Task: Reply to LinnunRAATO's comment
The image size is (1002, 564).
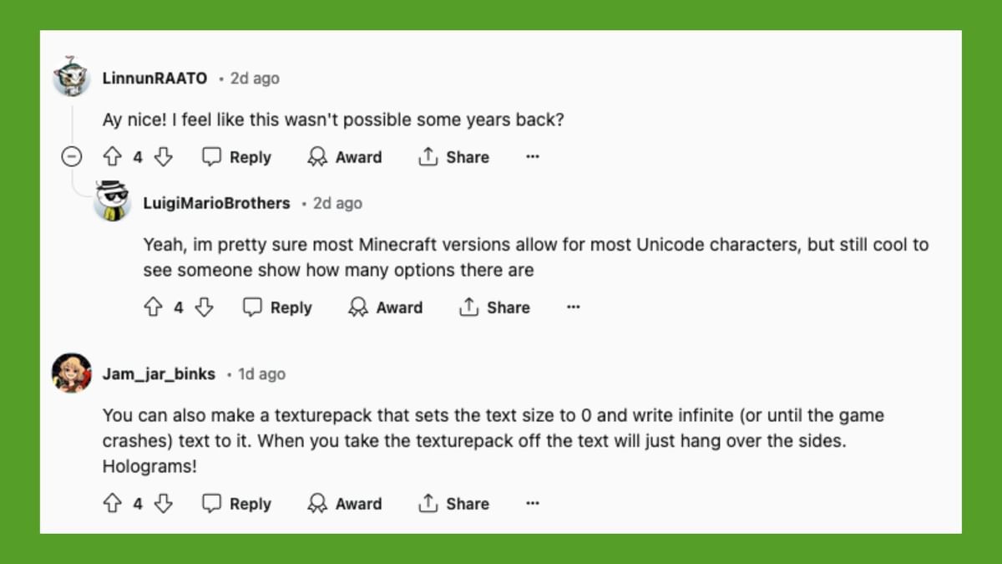Action: tap(237, 157)
